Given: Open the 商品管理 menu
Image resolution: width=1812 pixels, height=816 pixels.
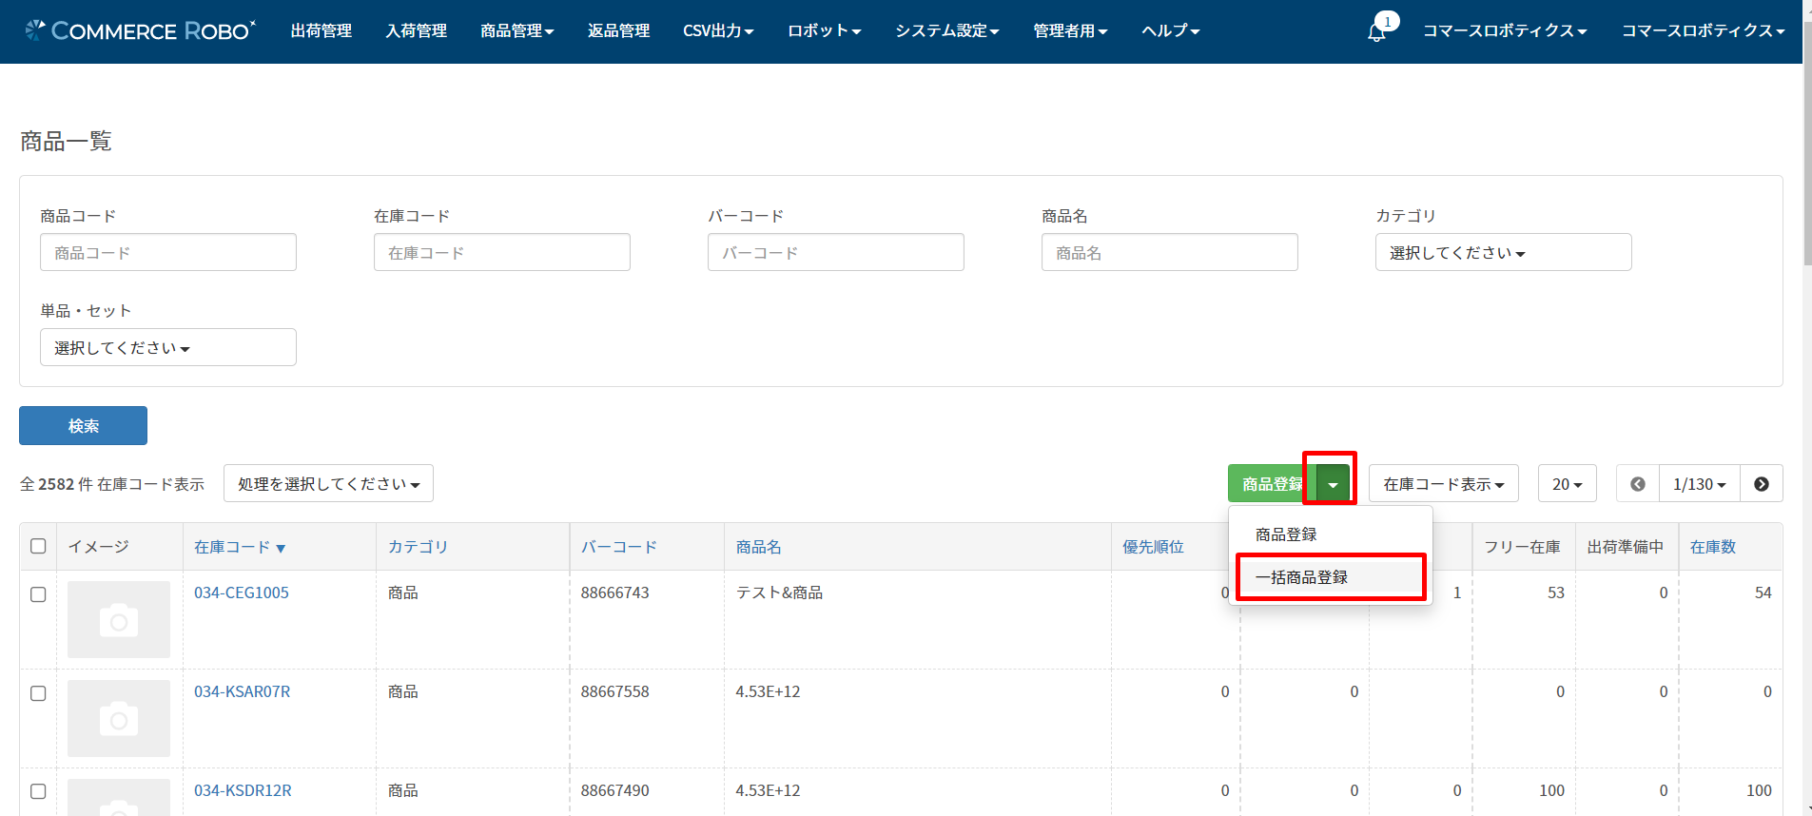Looking at the screenshot, I should pyautogui.click(x=517, y=30).
